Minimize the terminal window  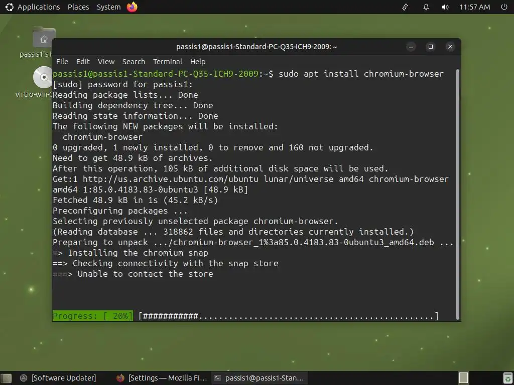click(x=411, y=47)
